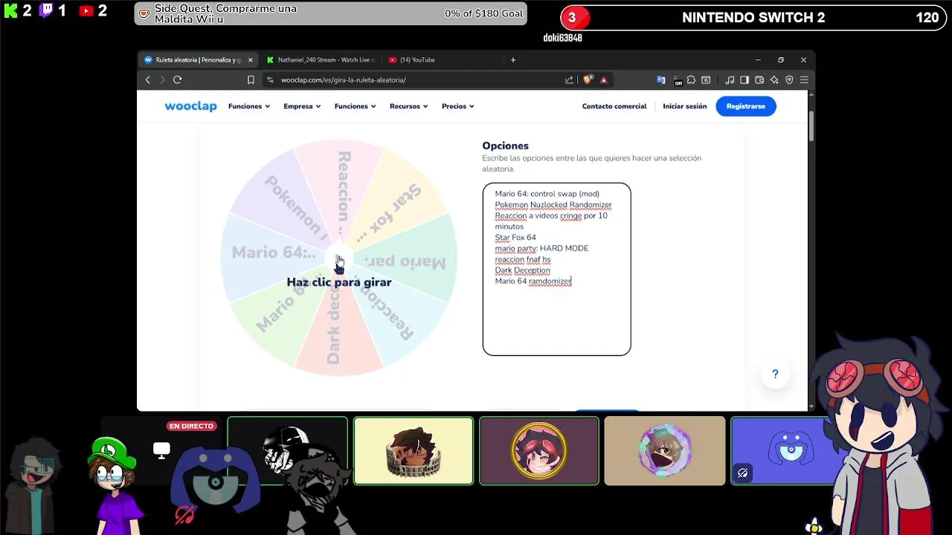Screen dimensions: 952x535
Task: Click the translate extension icon
Action: tap(660, 80)
